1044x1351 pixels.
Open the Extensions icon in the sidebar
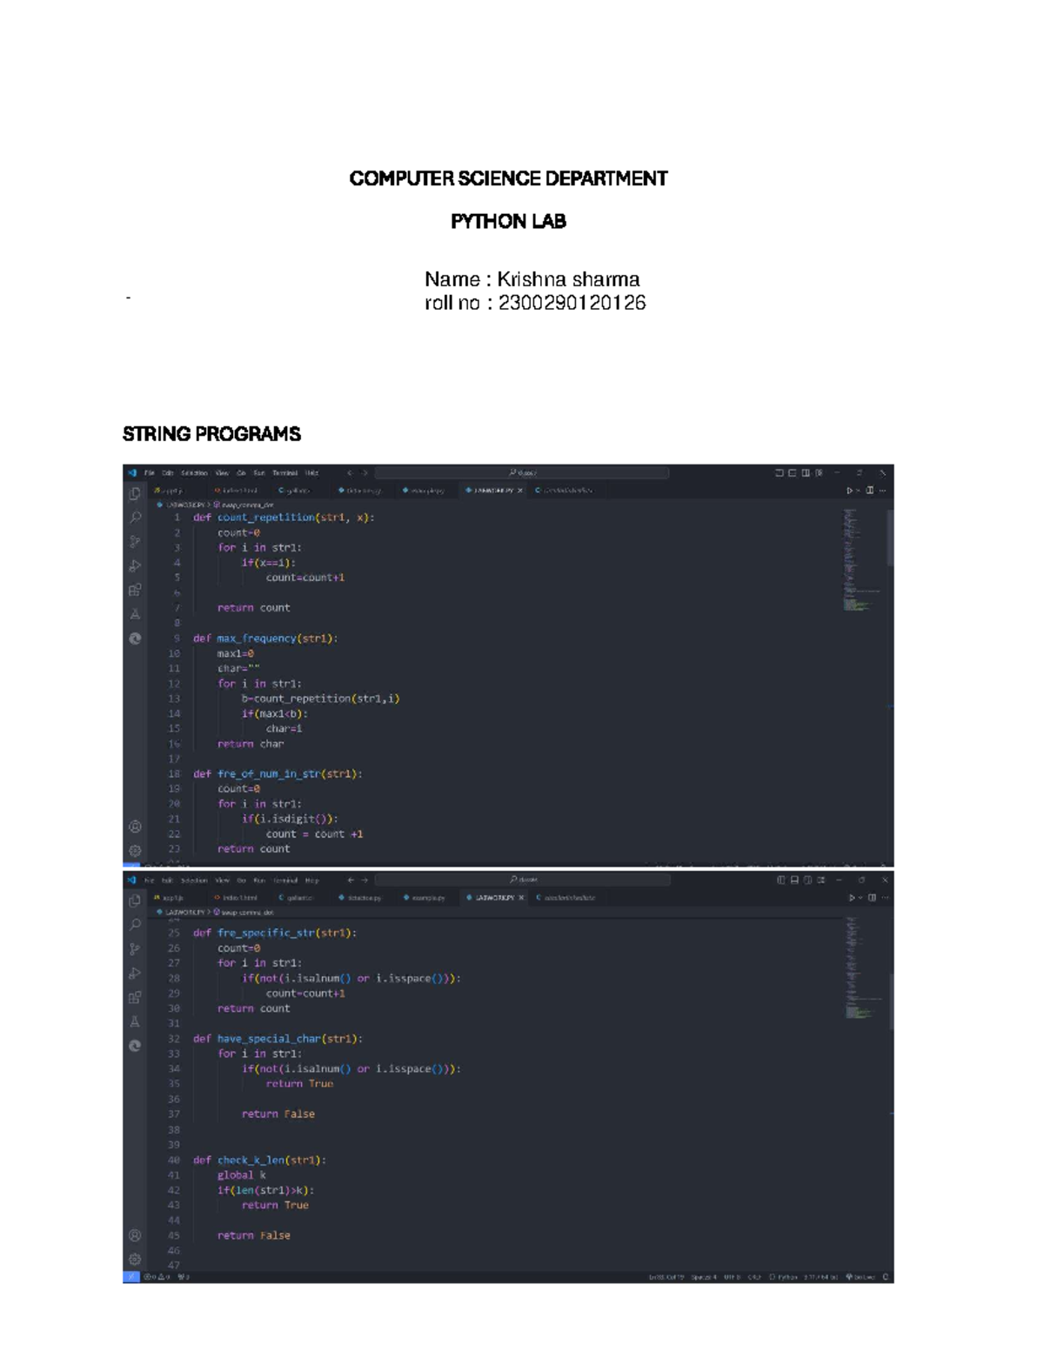(135, 589)
